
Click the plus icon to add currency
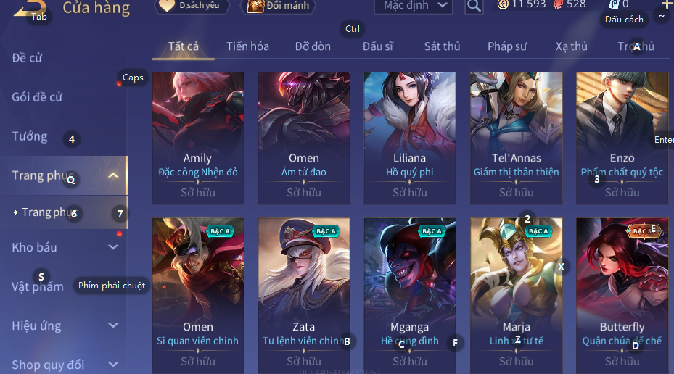[x=667, y=4]
